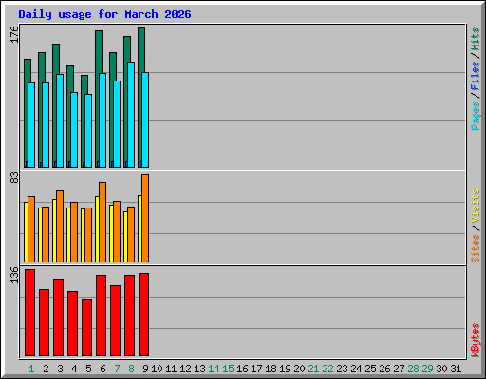
Task: Select the cyan Pages bar for day 8
Action: tap(131, 115)
